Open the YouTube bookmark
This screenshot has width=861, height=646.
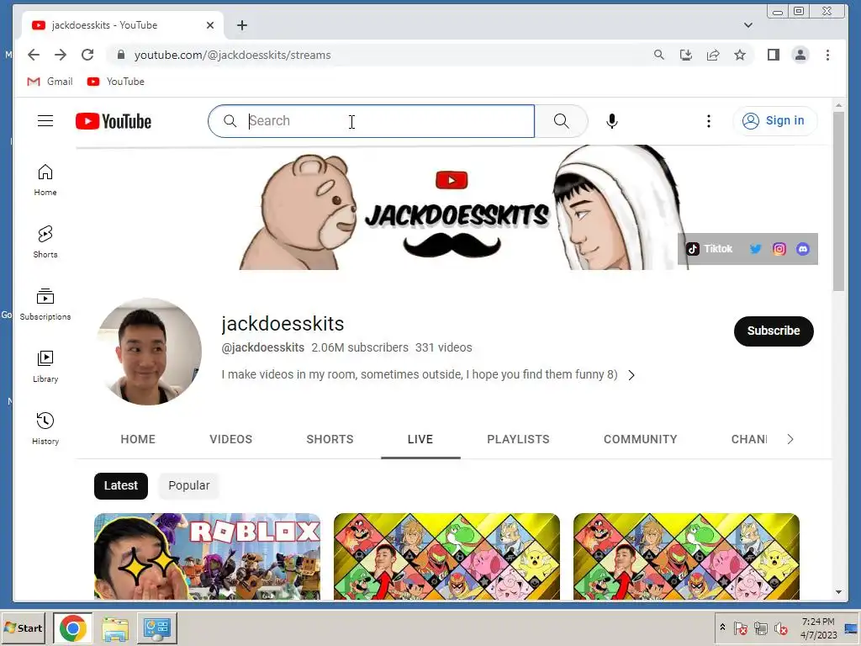click(x=115, y=82)
